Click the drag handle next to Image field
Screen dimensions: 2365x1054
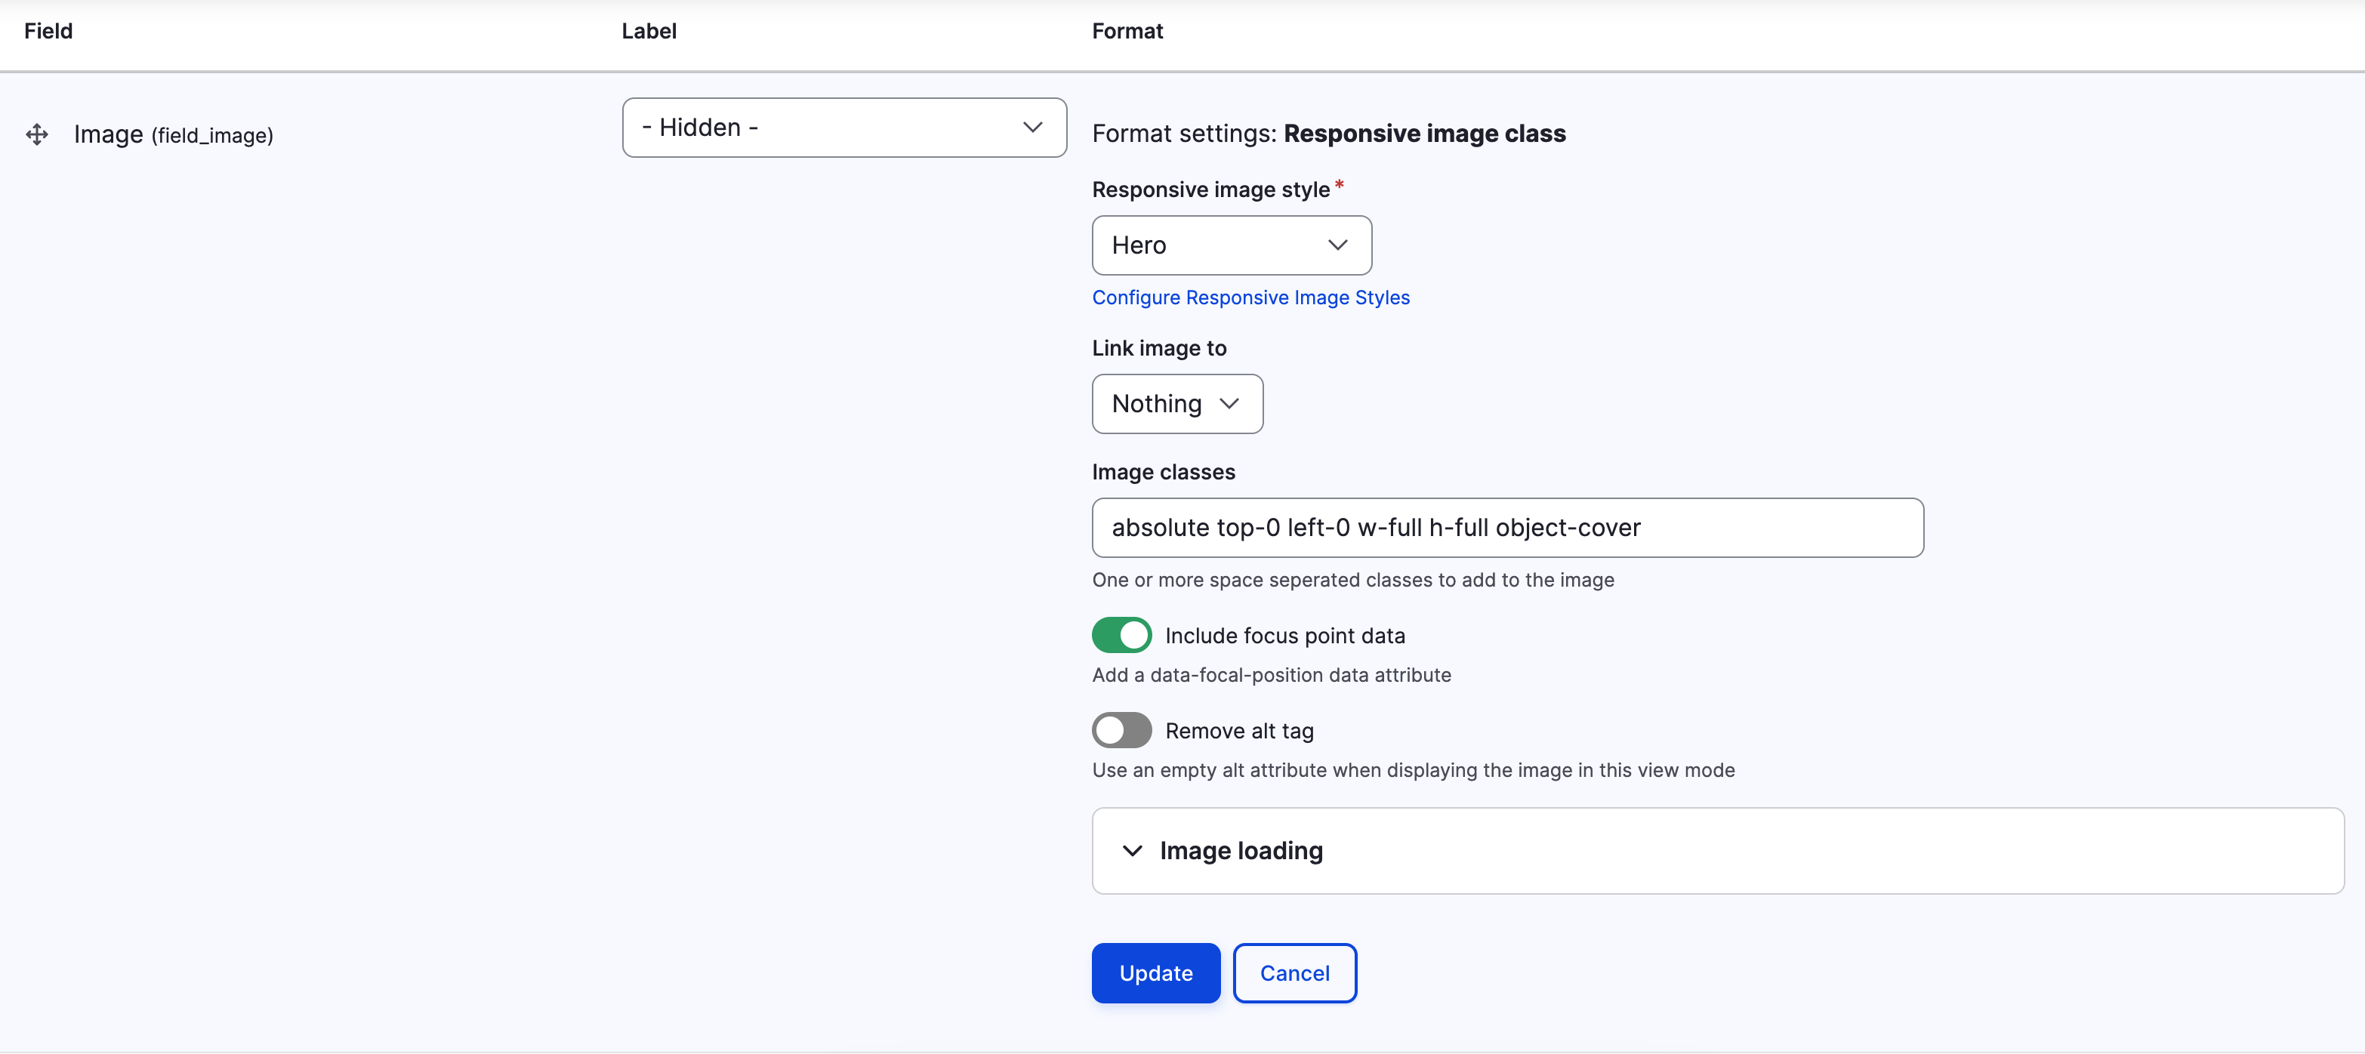[37, 134]
